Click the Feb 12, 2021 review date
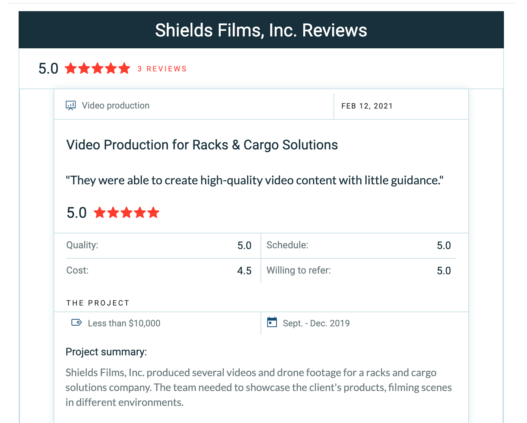 (x=367, y=106)
